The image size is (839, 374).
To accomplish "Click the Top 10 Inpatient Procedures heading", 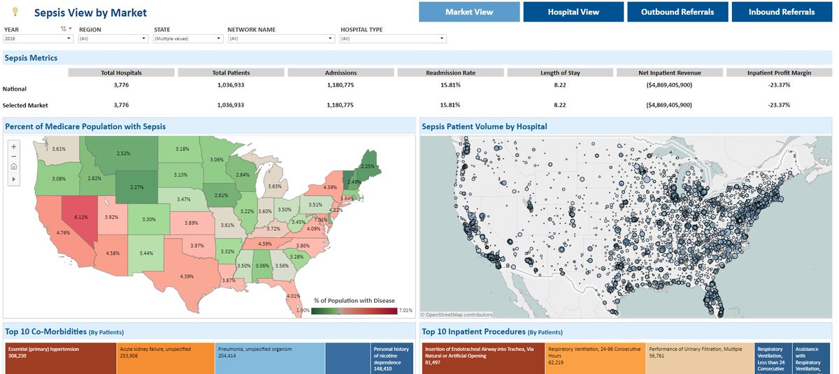I will tap(492, 332).
